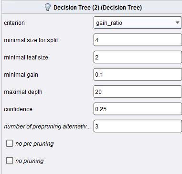Select the gain_ratio combo box text

109,23
